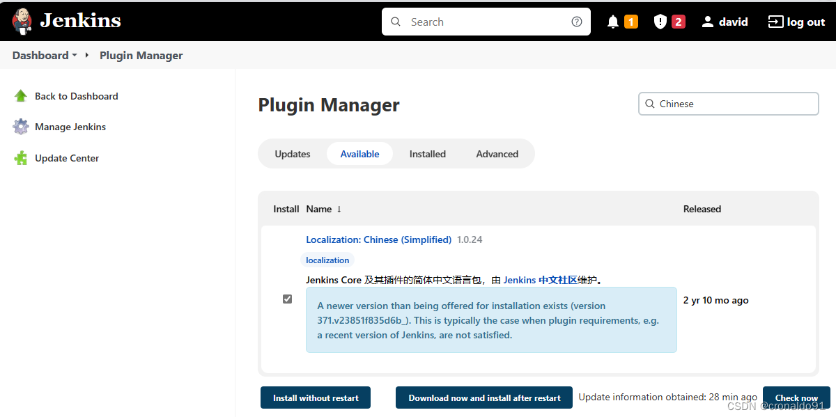Image resolution: width=836 pixels, height=417 pixels.
Task: Switch to the Advanced tab
Action: pyautogui.click(x=497, y=154)
